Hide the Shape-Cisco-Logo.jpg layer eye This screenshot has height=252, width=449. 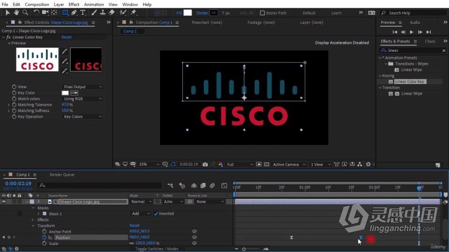pos(4,202)
